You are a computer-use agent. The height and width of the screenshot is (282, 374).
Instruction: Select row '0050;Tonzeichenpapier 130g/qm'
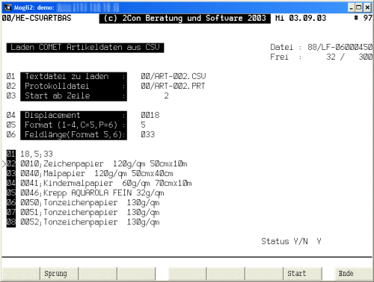(90, 203)
